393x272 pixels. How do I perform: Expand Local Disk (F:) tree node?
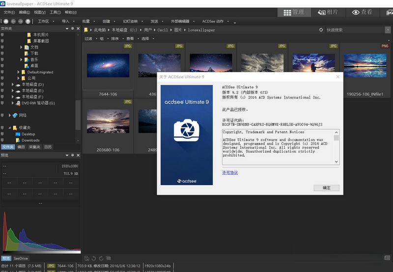tap(13, 97)
